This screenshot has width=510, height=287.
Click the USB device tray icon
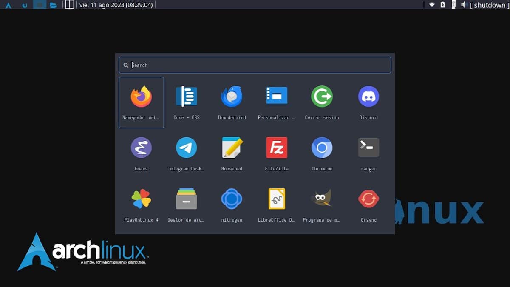coord(453,5)
